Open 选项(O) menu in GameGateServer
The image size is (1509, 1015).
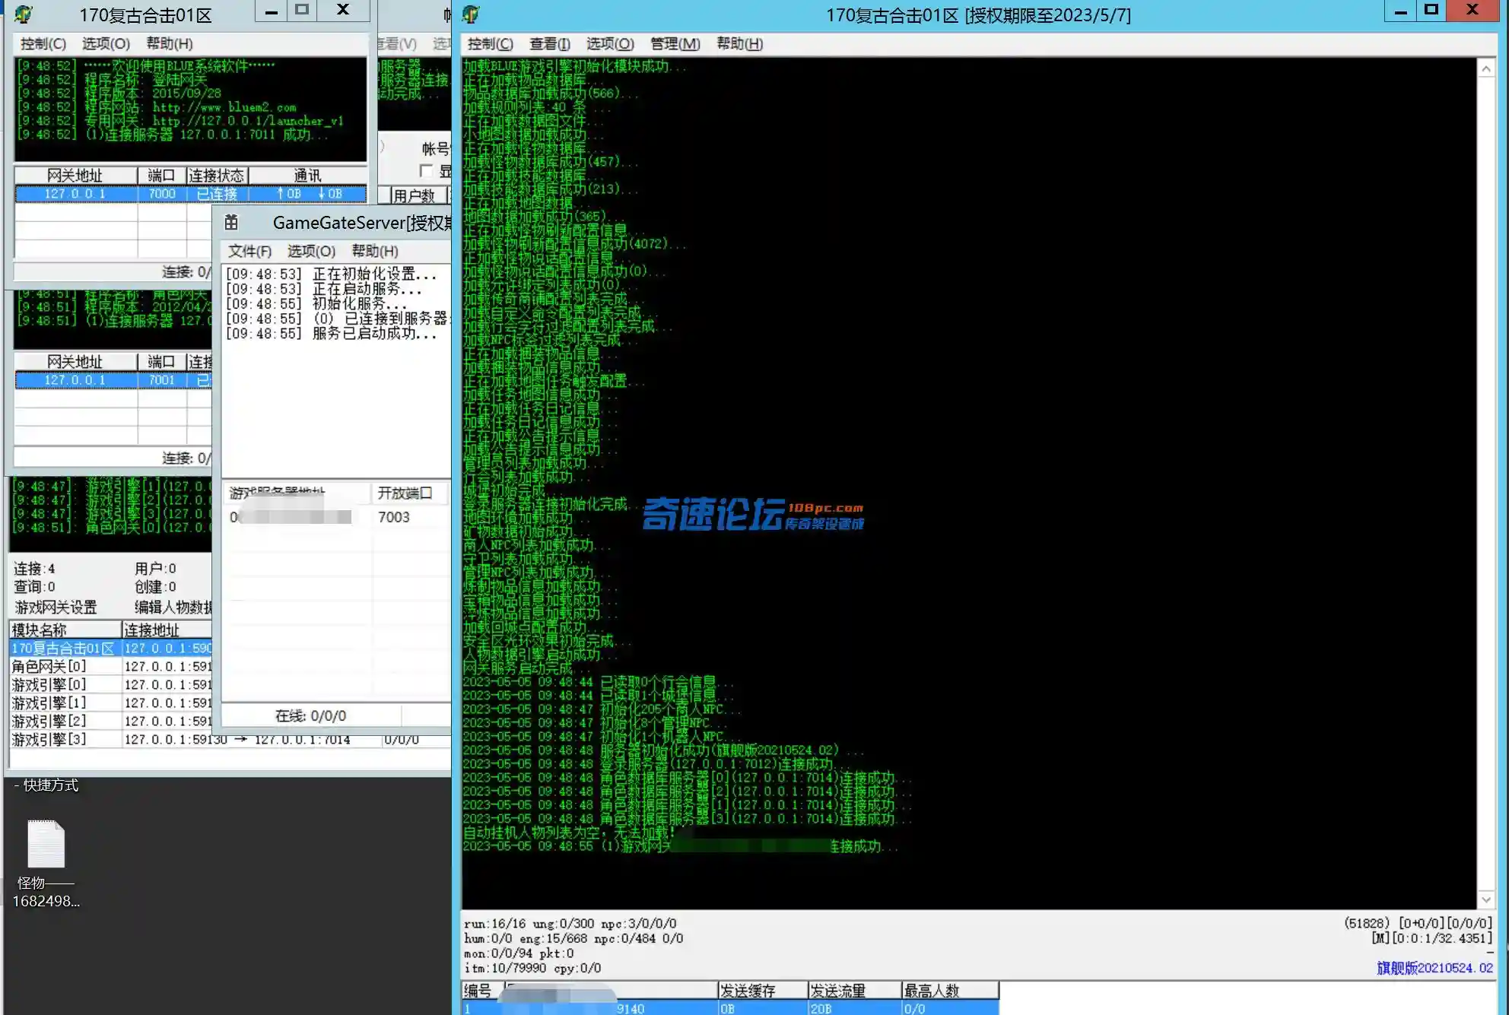(311, 251)
